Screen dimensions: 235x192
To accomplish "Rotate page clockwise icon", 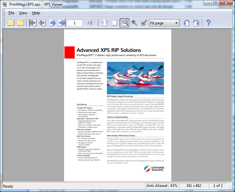I will coord(196,23).
